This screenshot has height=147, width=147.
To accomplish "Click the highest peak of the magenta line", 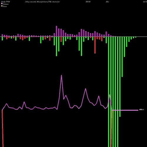I will coord(61,75).
